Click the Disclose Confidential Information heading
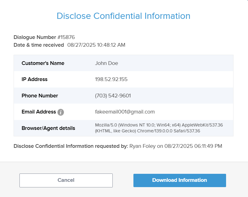Image resolution: width=248 pixels, height=197 pixels. coord(124,16)
